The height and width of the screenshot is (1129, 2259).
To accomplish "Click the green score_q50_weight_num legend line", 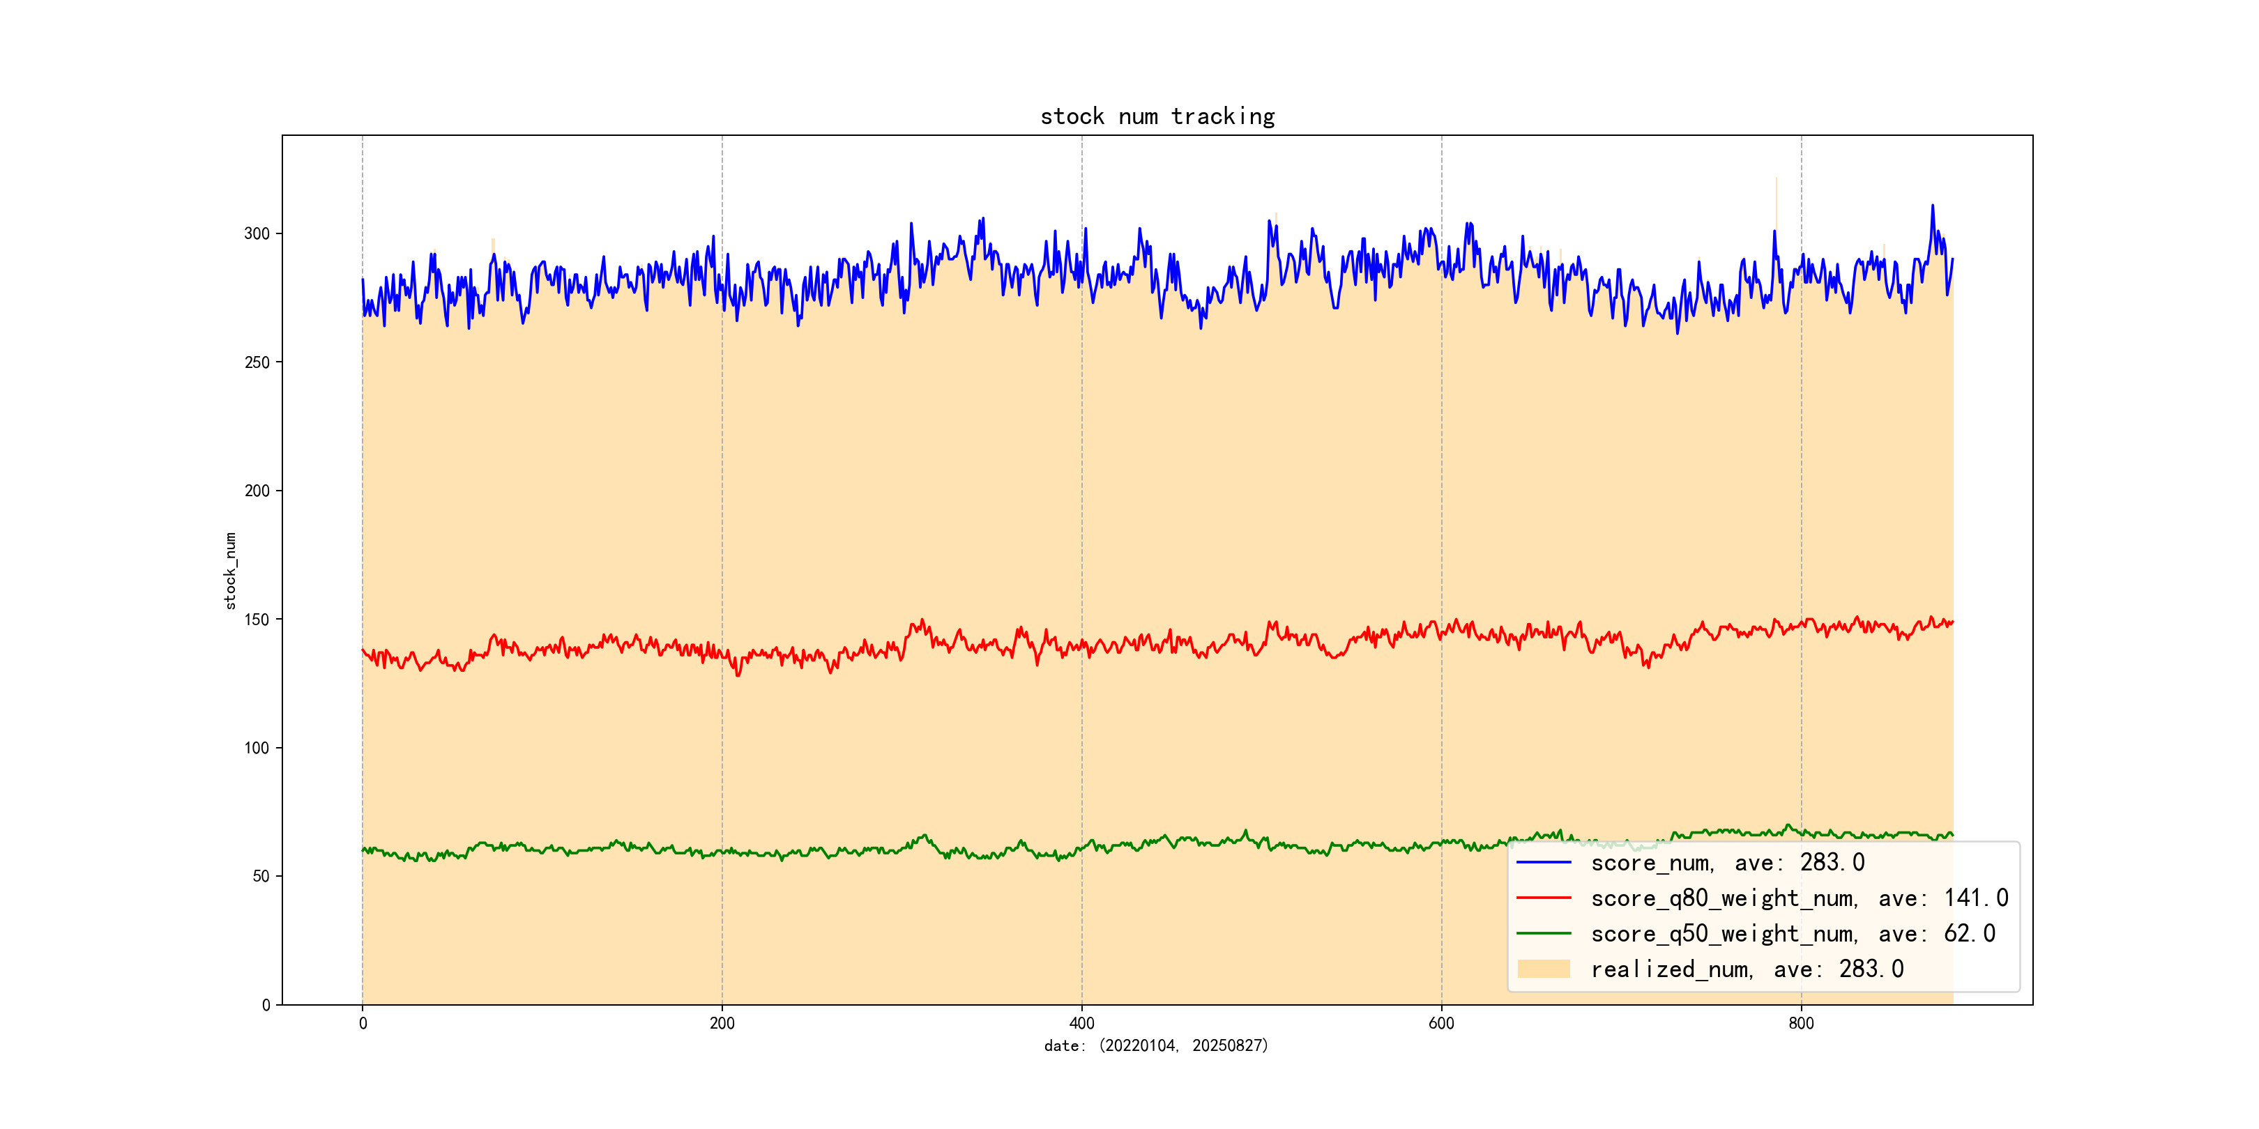I will (x=1544, y=934).
